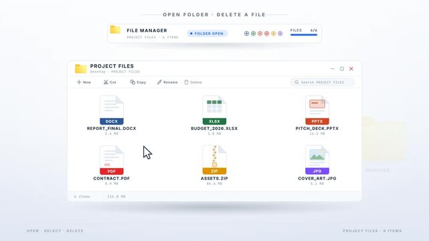Click the FILES 6/6 progress bar
The image size is (429, 241).
(x=304, y=35)
